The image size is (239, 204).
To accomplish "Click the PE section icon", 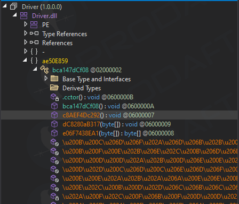I will pos(34,25).
